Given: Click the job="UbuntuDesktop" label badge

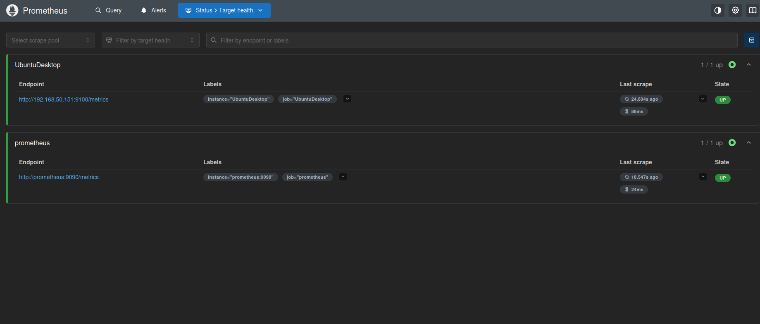Looking at the screenshot, I should coord(307,99).
